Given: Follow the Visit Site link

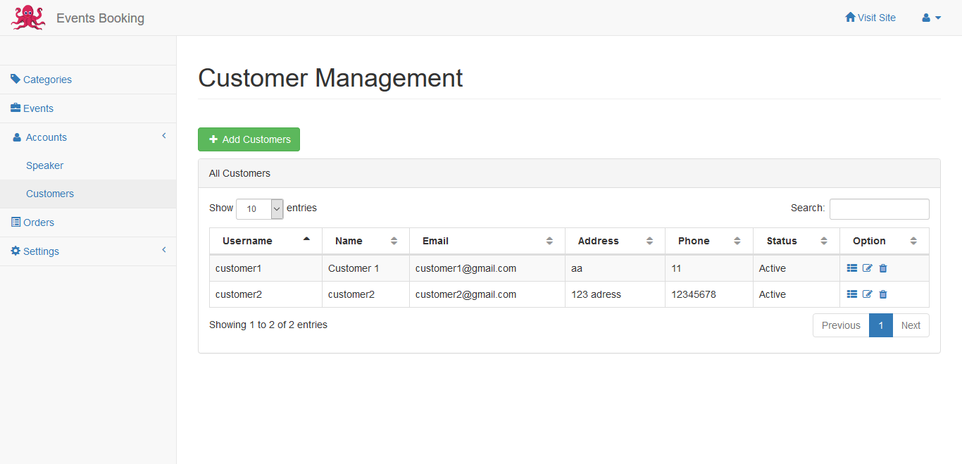Looking at the screenshot, I should coord(870,18).
